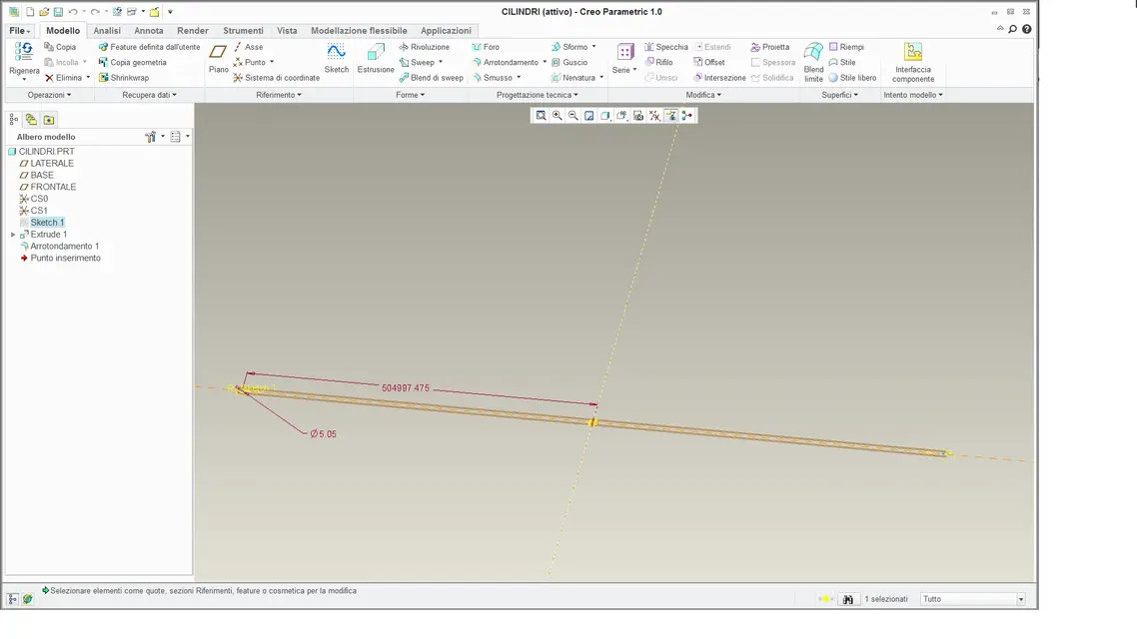1137x639 pixels.
Task: Toggle annotation display in graphics toolbar
Action: 670,115
